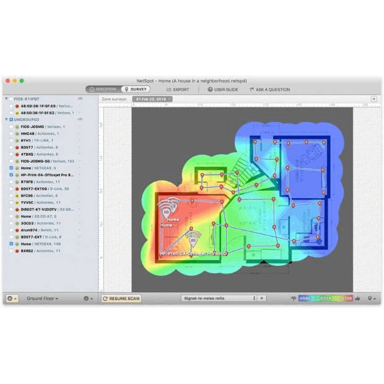Screen dimensions: 384x384
Task: Click the add plus icon in bottom-left toolbar
Action: tap(10, 299)
